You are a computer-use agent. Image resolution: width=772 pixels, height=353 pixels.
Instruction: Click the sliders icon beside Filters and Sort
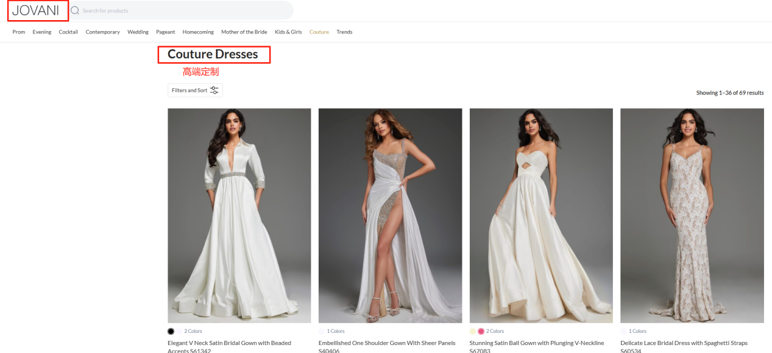tap(214, 90)
